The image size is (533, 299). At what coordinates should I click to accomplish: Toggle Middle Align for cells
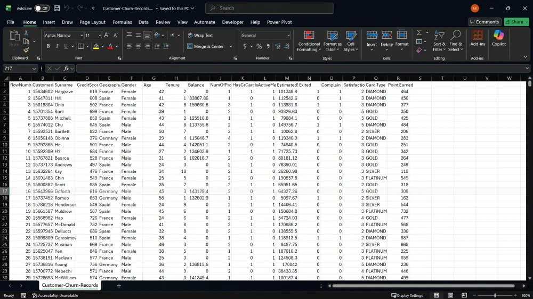click(138, 35)
